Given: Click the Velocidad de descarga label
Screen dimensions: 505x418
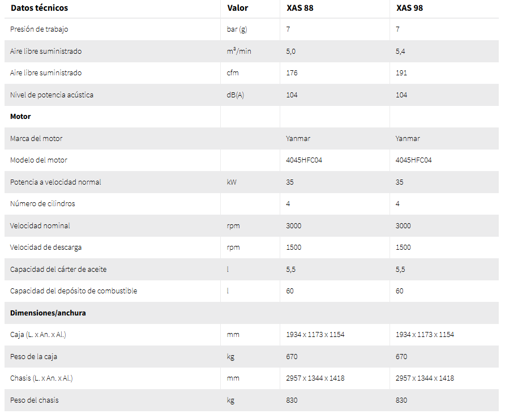Looking at the screenshot, I should [46, 248].
